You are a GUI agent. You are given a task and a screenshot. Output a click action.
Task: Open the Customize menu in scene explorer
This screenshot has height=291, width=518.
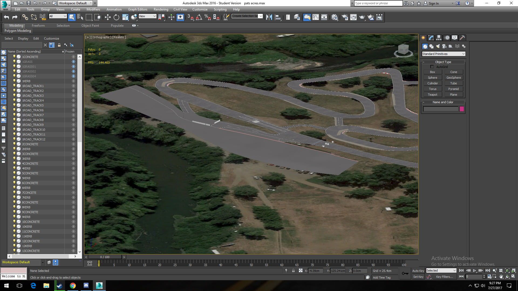pos(52,39)
